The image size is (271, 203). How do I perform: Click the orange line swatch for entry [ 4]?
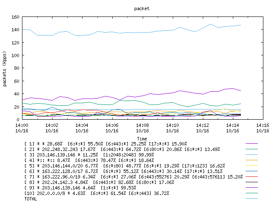(252, 160)
